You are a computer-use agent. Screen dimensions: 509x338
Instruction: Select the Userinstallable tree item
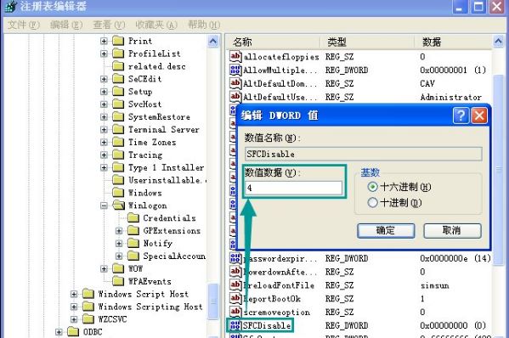pos(167,180)
